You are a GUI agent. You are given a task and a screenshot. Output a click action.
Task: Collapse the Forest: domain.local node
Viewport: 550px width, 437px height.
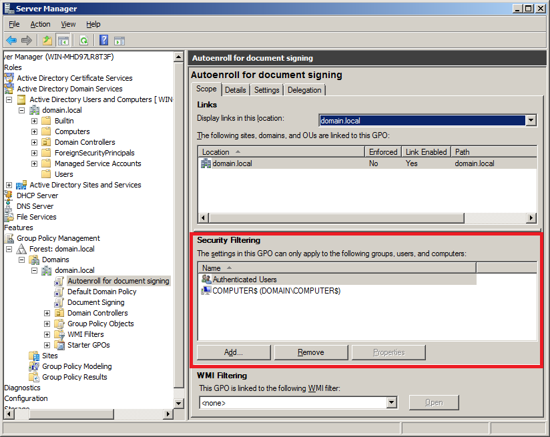pos(9,249)
